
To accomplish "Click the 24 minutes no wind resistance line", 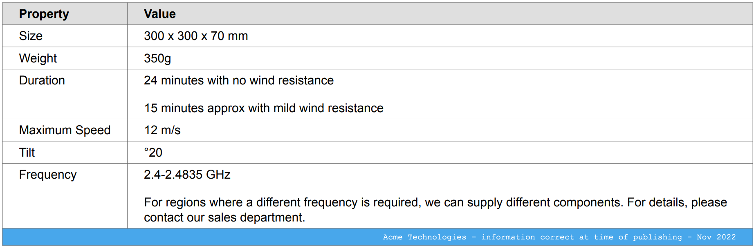I will click(238, 80).
